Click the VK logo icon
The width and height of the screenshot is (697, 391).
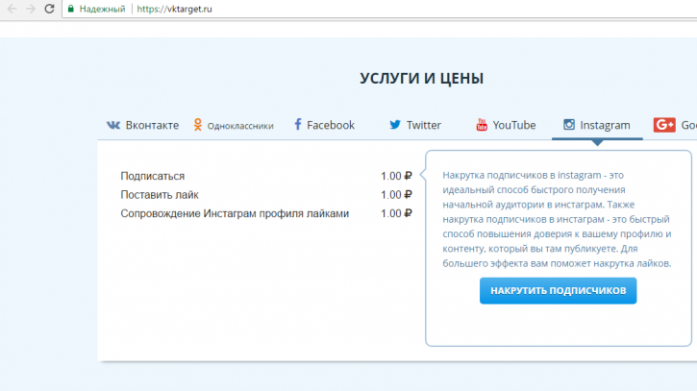click(113, 125)
